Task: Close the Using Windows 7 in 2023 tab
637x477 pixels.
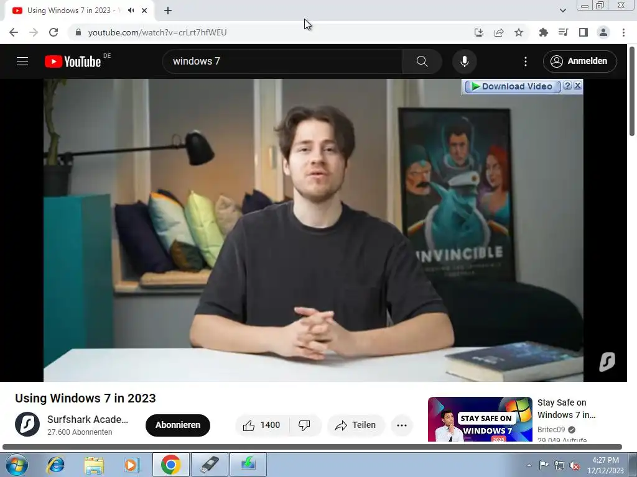Action: (144, 11)
